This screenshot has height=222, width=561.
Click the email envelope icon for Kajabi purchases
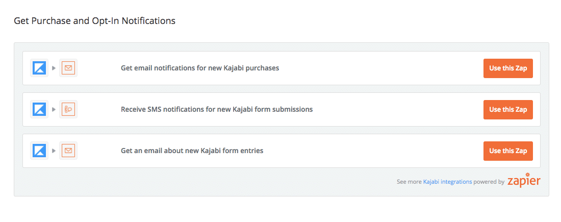(68, 68)
